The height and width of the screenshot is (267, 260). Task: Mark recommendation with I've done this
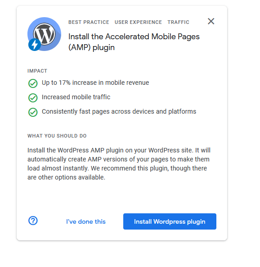click(x=86, y=221)
